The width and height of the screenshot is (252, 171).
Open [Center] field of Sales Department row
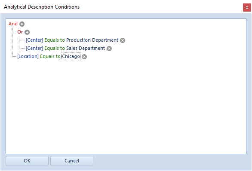pos(34,48)
